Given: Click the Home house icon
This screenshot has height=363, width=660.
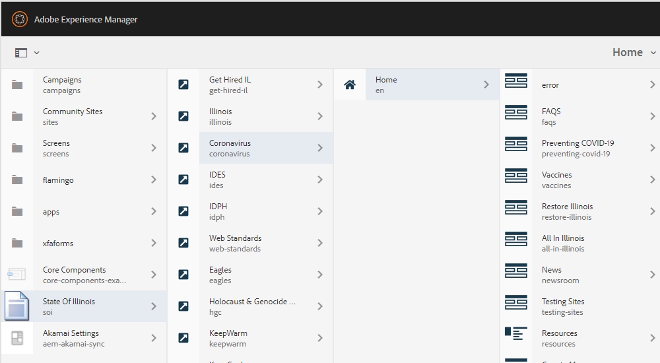Looking at the screenshot, I should click(350, 84).
